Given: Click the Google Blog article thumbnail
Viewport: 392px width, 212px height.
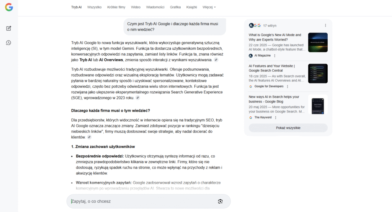Looking at the screenshot, I should tap(318, 104).
